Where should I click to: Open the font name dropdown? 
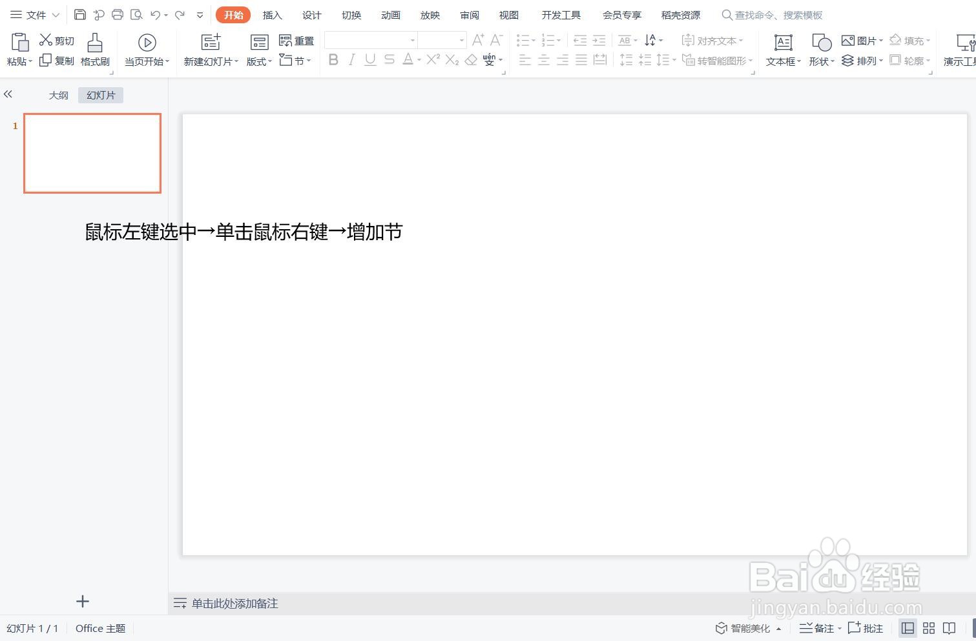(x=413, y=40)
